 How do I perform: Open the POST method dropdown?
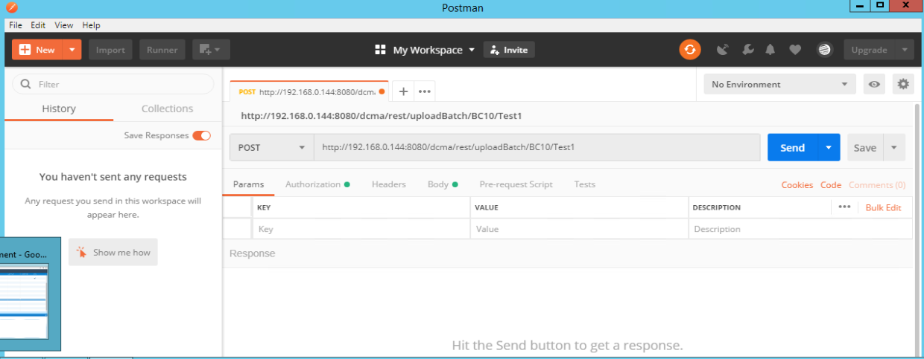coord(271,147)
